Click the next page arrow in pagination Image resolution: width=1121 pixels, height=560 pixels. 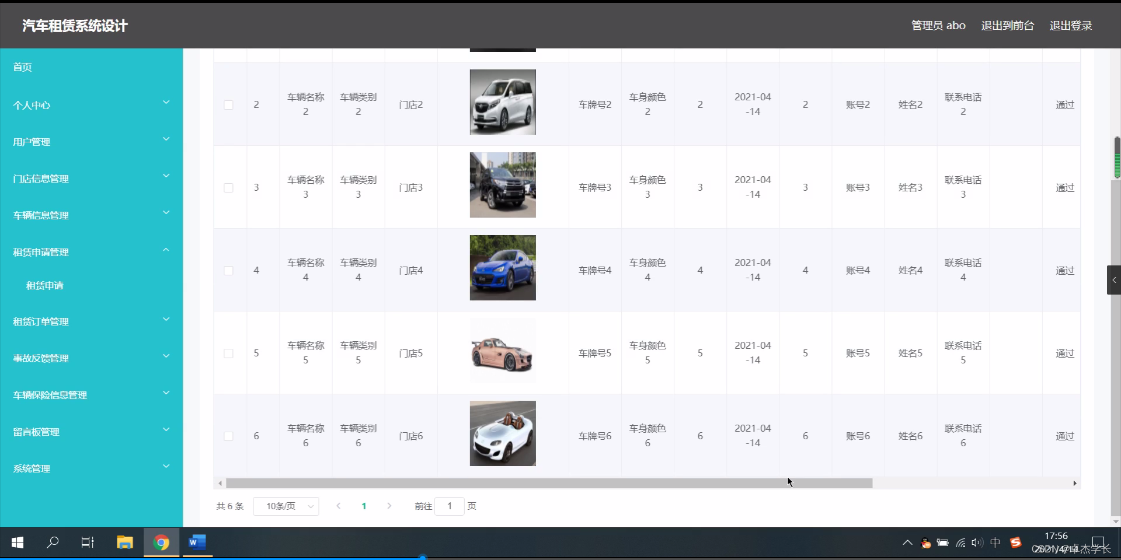(389, 506)
